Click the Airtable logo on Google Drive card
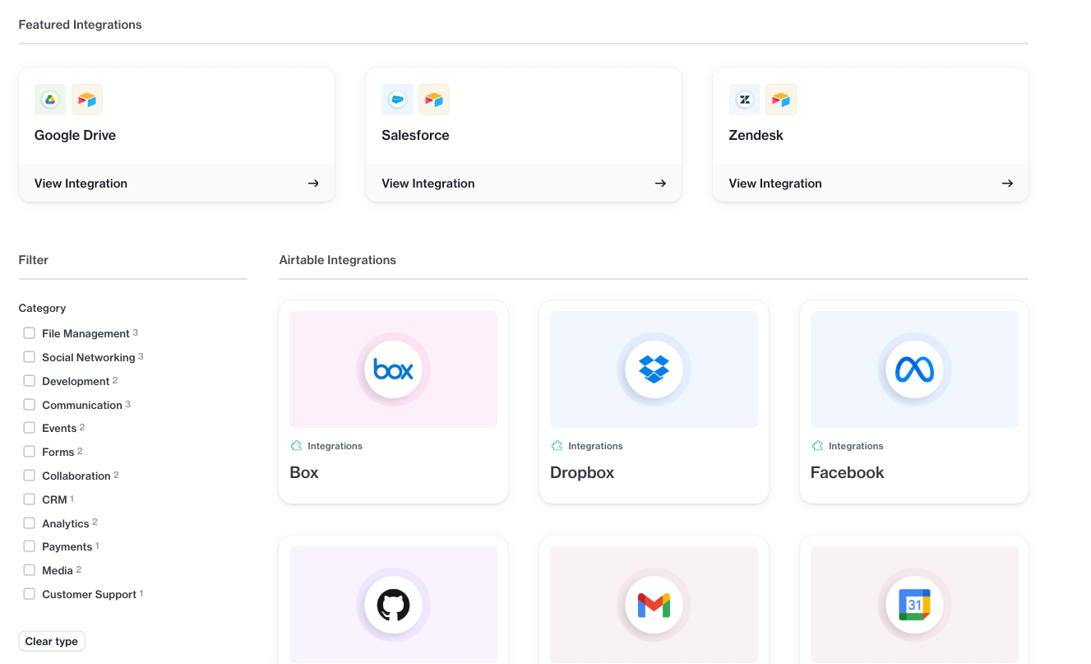1091x664 pixels. pyautogui.click(x=87, y=100)
